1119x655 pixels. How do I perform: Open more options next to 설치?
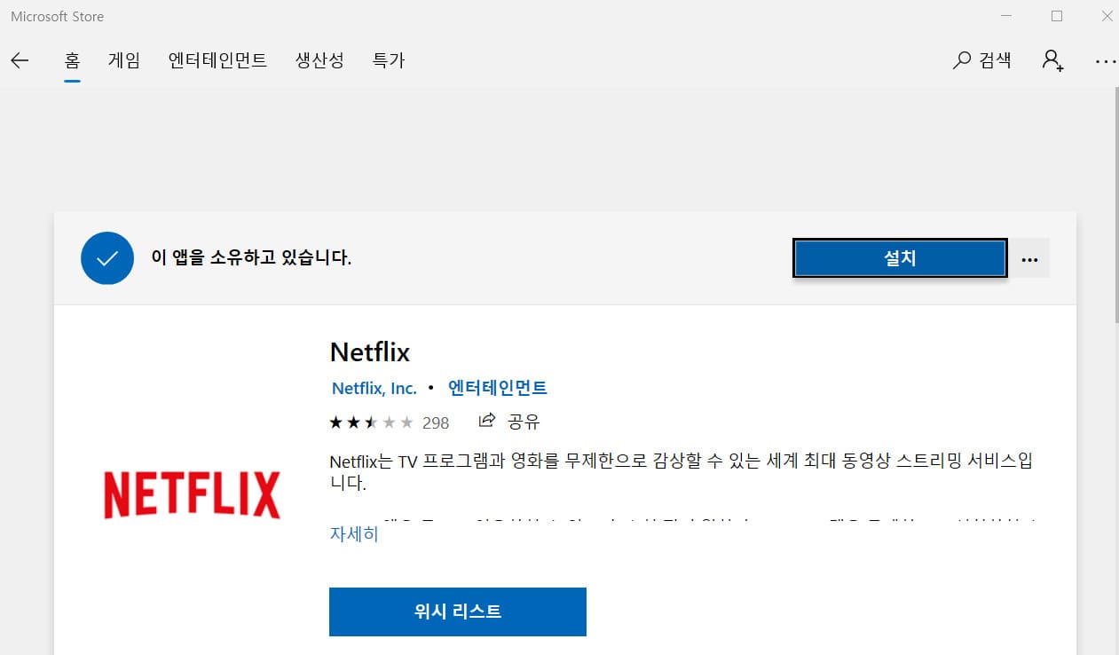tap(1029, 259)
